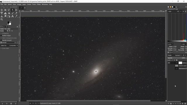Open the Select menu
This screenshot has width=187, height=105.
10,4
